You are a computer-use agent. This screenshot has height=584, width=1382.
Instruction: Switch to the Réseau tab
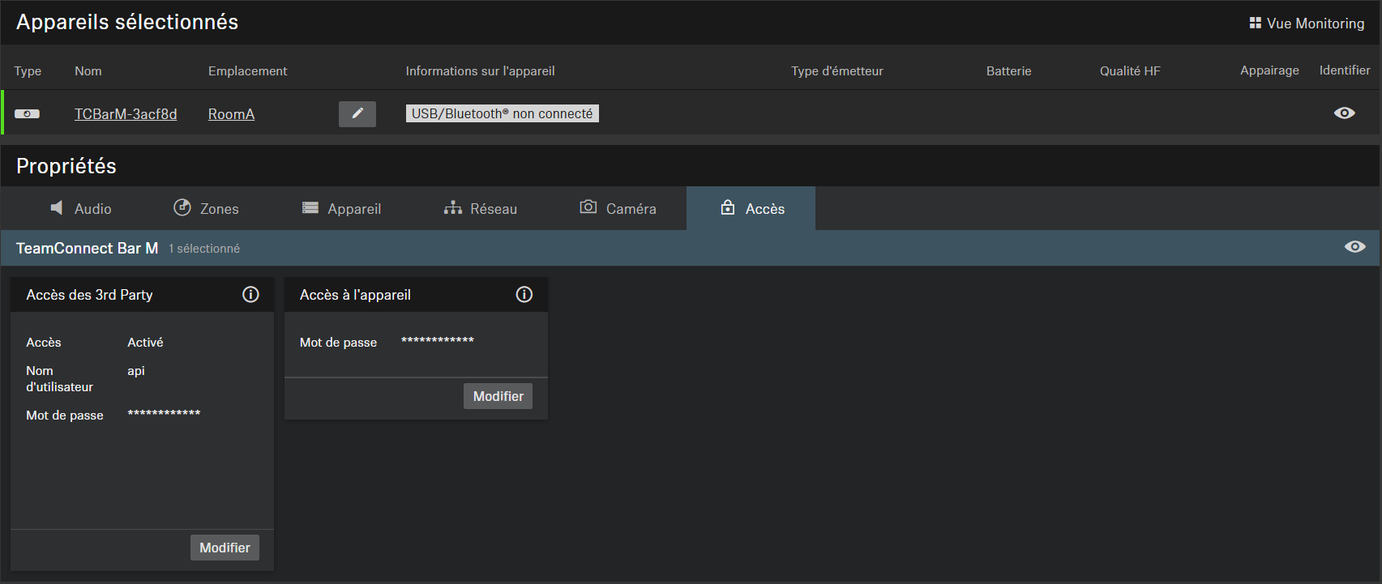481,208
